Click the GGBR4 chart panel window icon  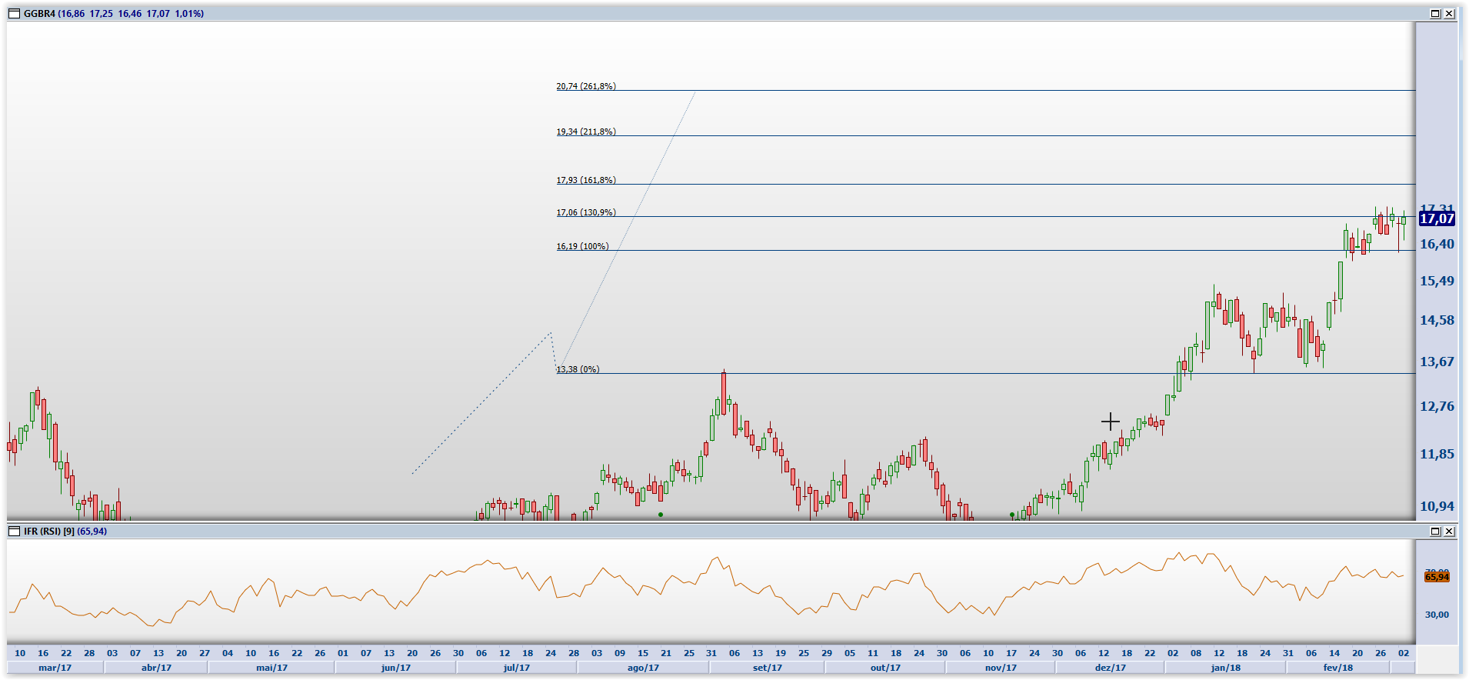(x=14, y=14)
